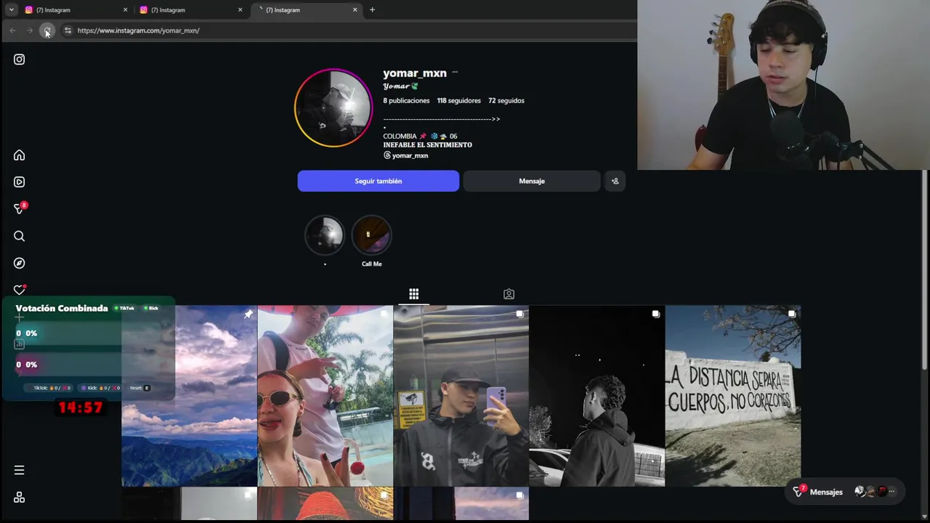Open Explore compass icon
Viewport: 930px width, 523px height.
(x=19, y=263)
